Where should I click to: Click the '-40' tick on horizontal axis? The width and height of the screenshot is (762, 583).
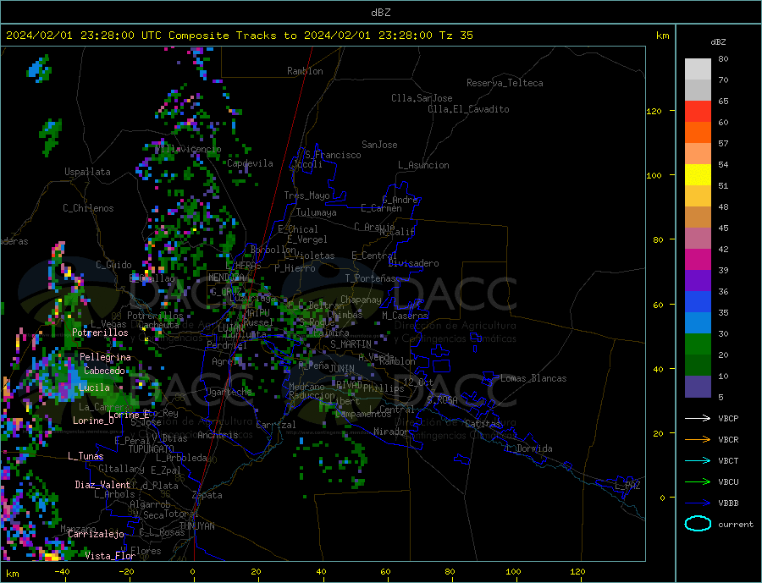[x=62, y=572]
